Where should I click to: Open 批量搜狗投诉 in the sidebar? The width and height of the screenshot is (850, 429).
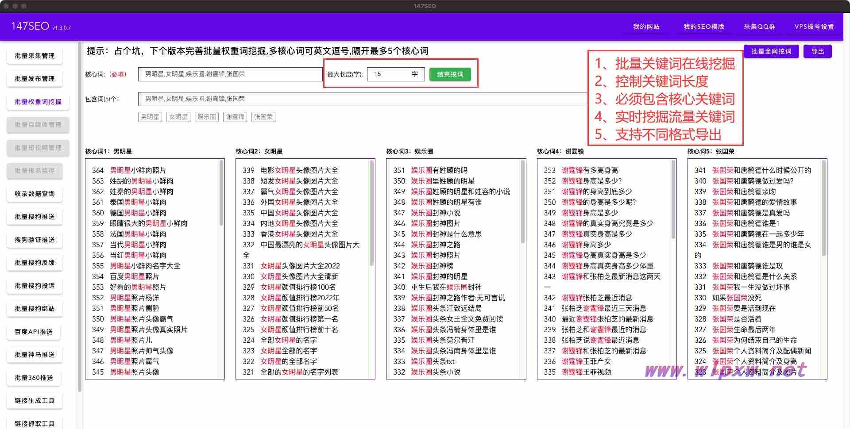coord(35,286)
